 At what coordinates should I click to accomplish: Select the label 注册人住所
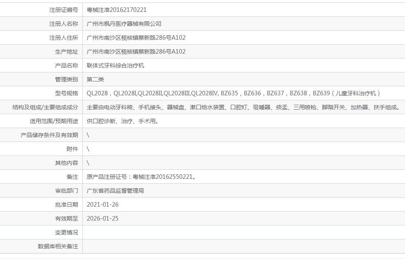point(64,38)
